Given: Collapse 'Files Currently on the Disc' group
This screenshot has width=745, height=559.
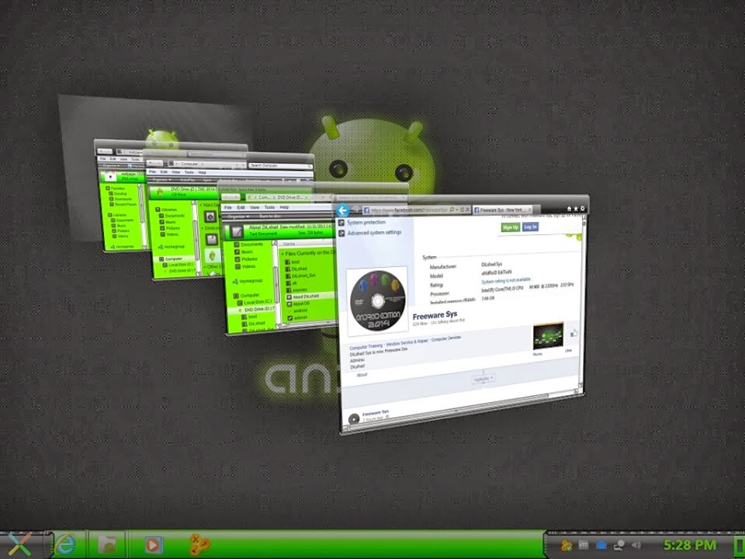Looking at the screenshot, I should click(282, 255).
